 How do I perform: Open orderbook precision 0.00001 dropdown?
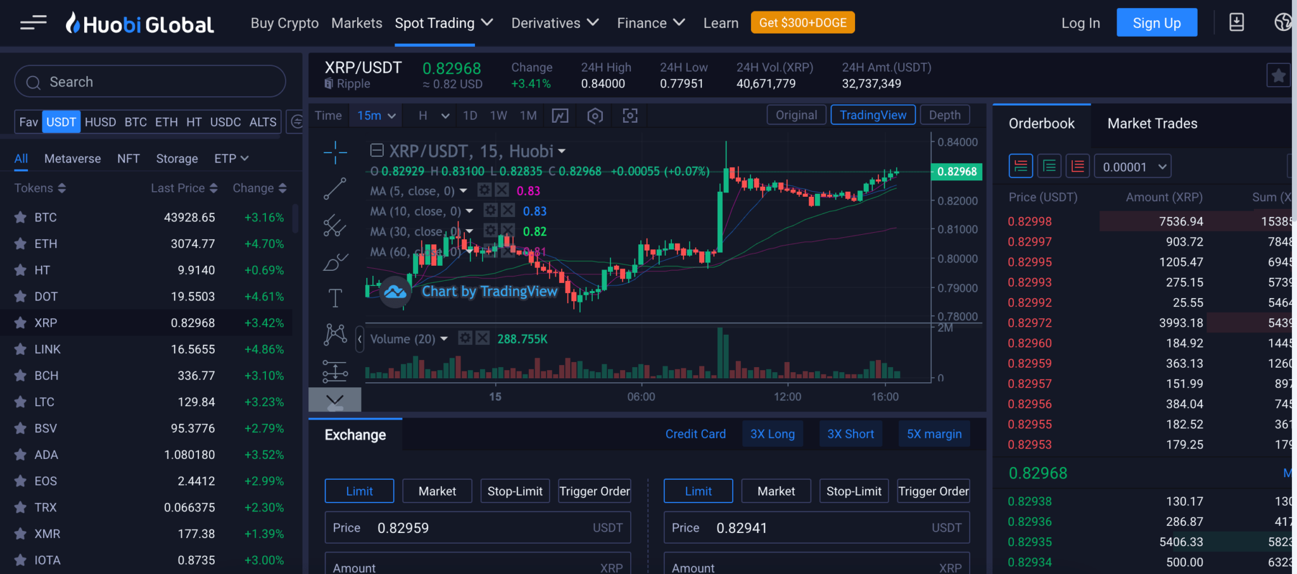coord(1133,167)
